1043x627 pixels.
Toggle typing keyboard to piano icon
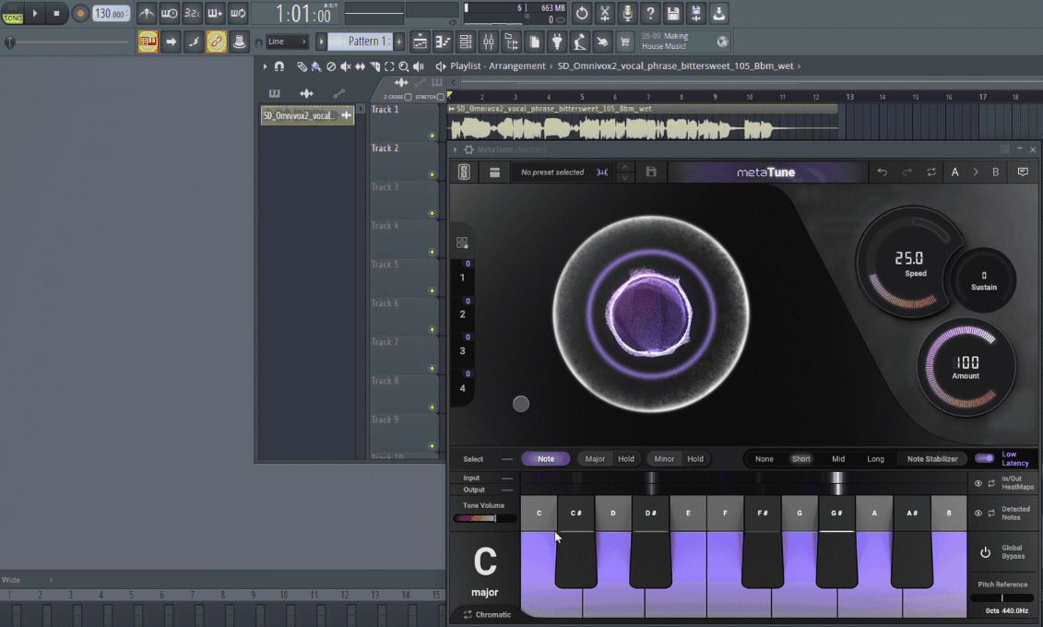pyautogui.click(x=148, y=41)
